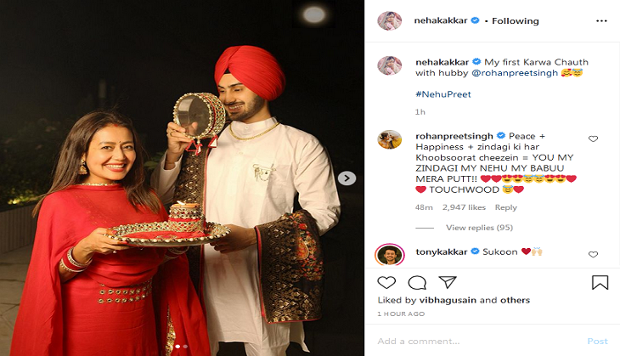Image resolution: width=620 pixels, height=356 pixels.
Task: Like rohanpreetsingh's comment with the small heart
Action: click(x=593, y=138)
